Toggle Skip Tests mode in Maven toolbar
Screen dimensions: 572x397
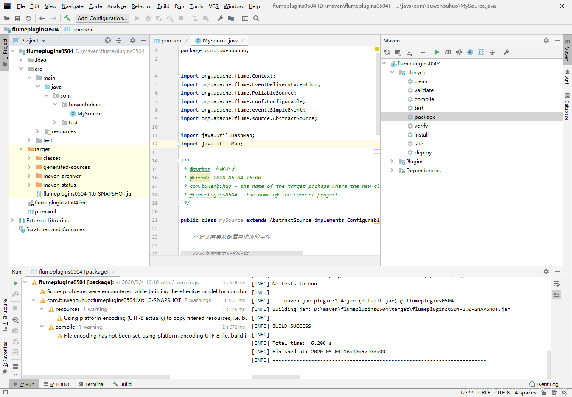tap(470, 52)
